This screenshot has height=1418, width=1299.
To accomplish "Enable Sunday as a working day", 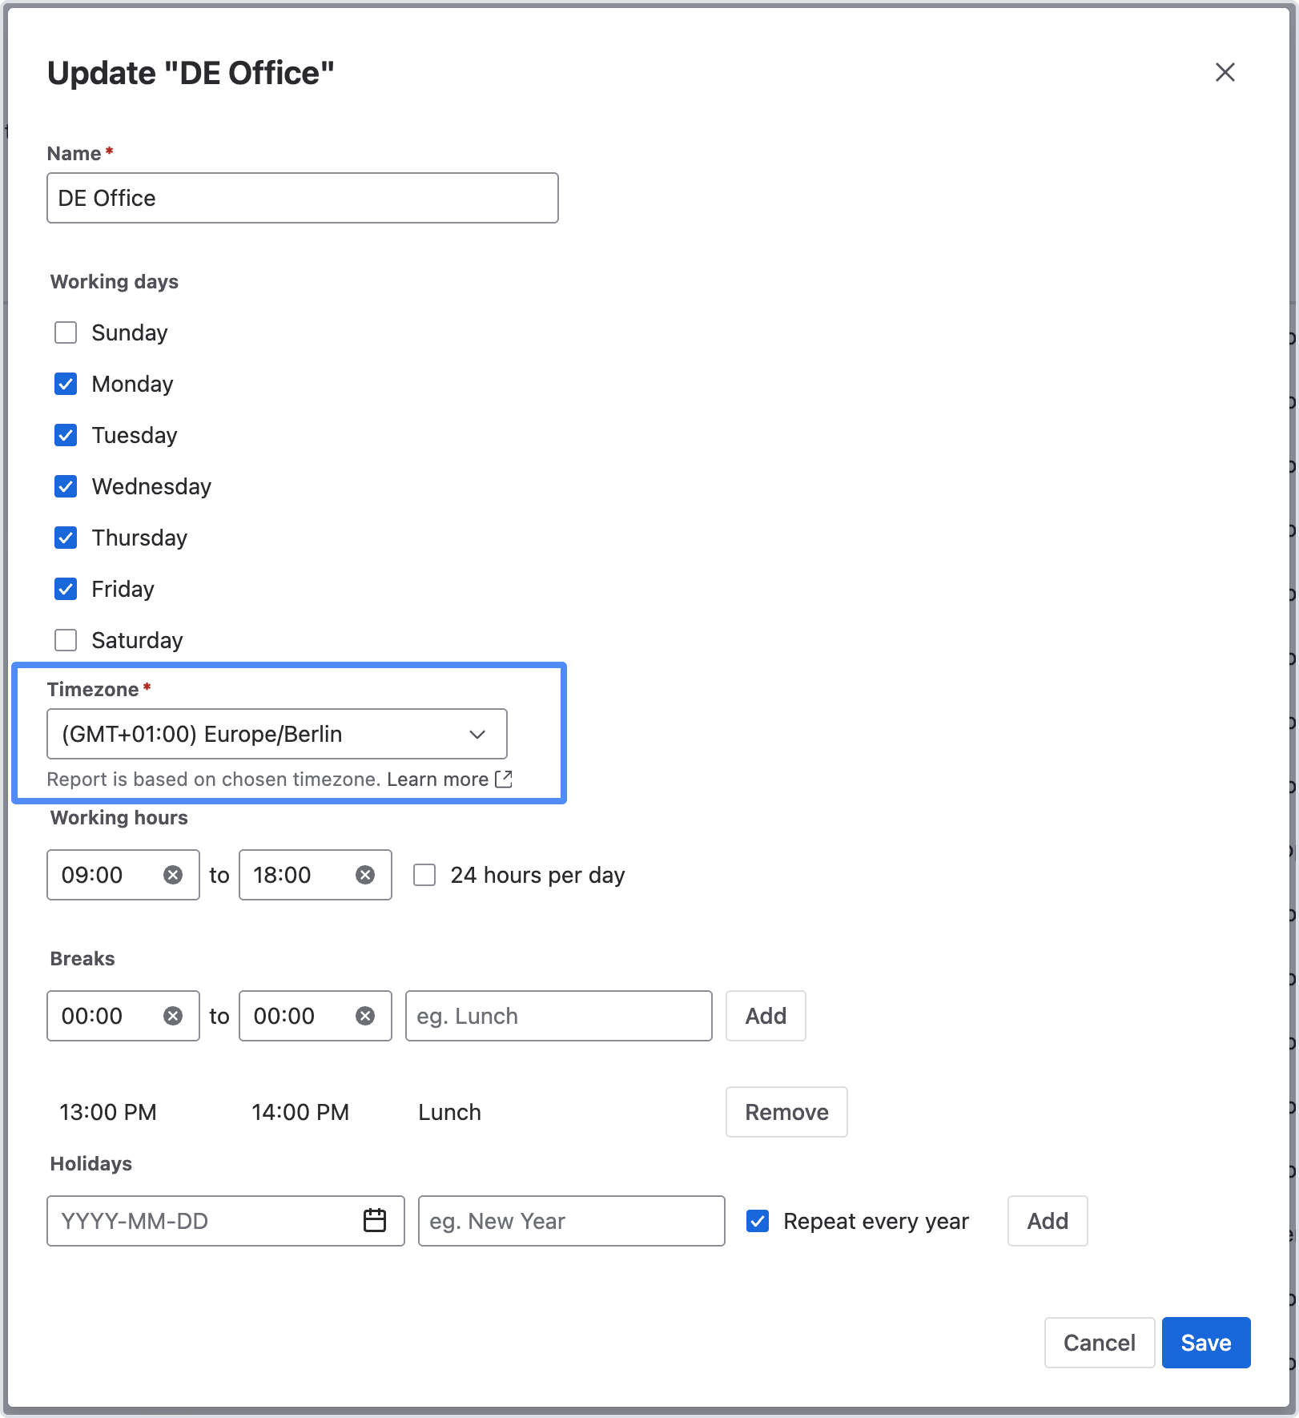I will 66,332.
